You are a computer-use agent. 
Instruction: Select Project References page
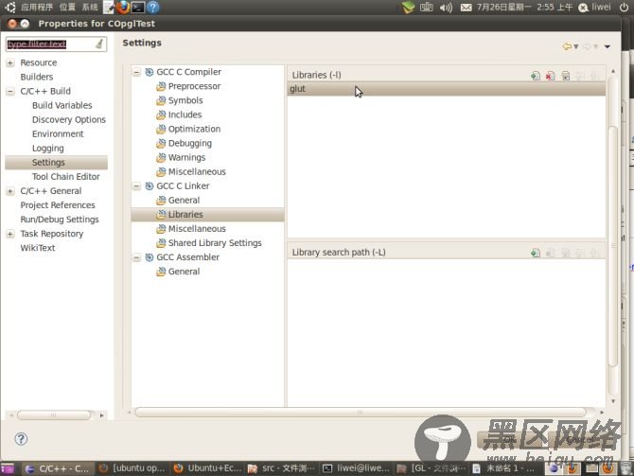(58, 205)
